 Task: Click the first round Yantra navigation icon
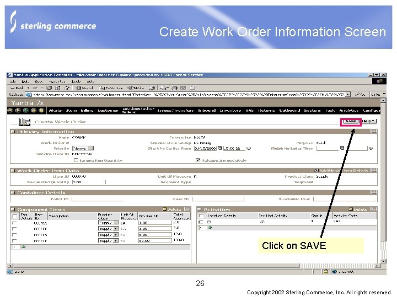pyautogui.click(x=10, y=111)
